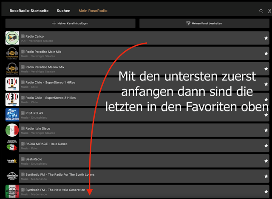
Task: Select the Mein RoseRadio tab
Action: [93, 11]
